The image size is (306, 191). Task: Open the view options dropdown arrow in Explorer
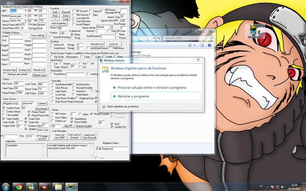click(x=195, y=45)
